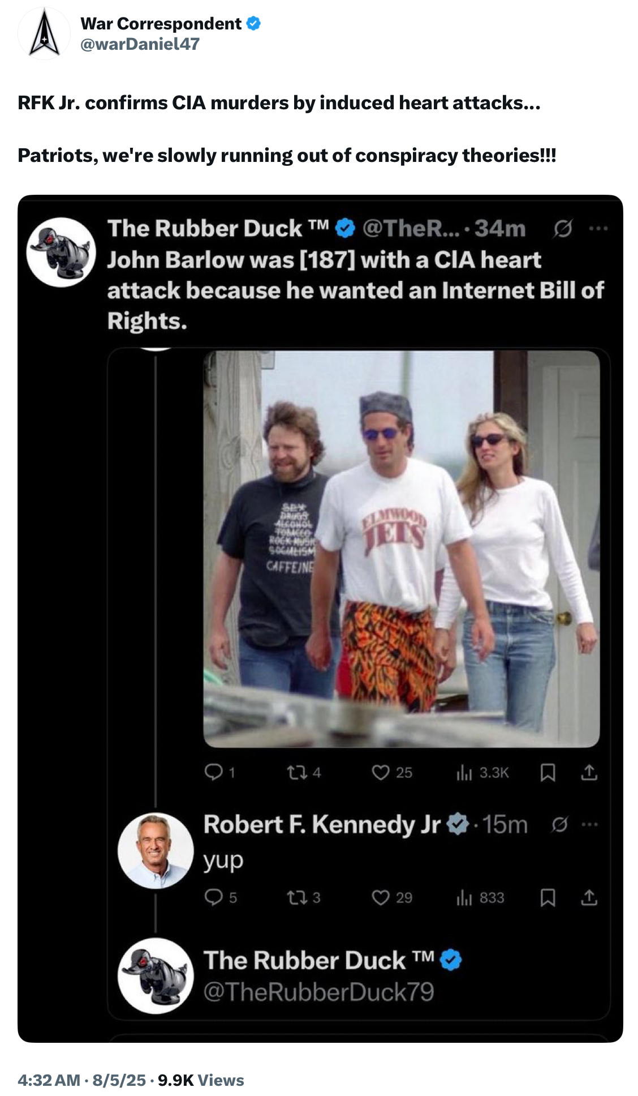Repost the John Barlow post with 4 reposts
This screenshot has height=1096, width=638.
(x=295, y=772)
